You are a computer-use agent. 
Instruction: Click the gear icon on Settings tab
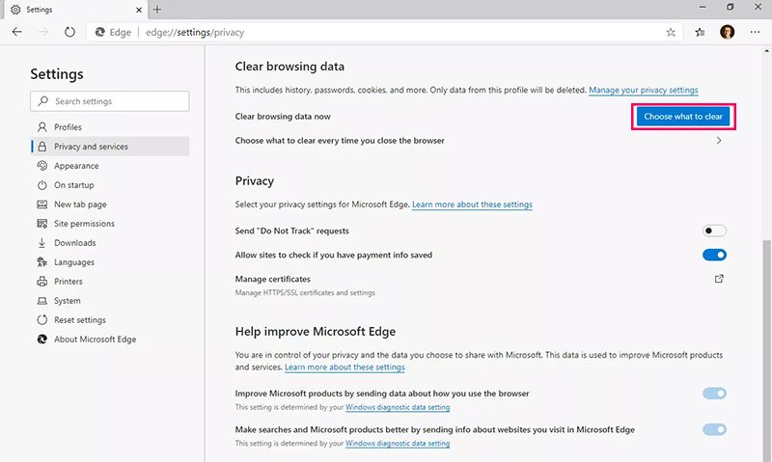[15, 10]
